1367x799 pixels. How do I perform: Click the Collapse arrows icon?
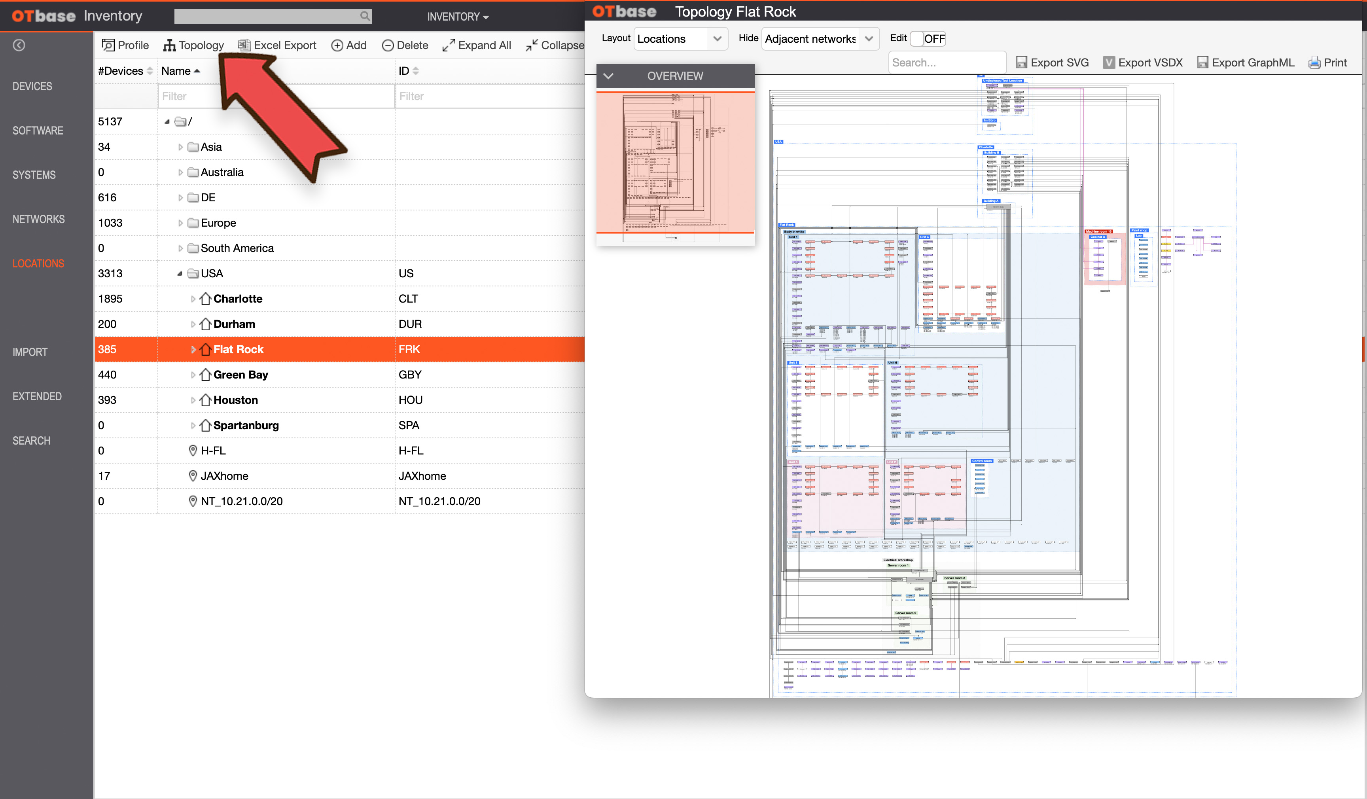click(532, 45)
